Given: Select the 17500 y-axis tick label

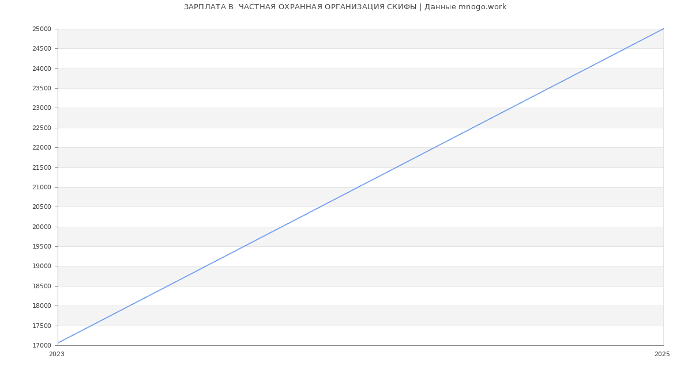Looking at the screenshot, I should pyautogui.click(x=42, y=326).
